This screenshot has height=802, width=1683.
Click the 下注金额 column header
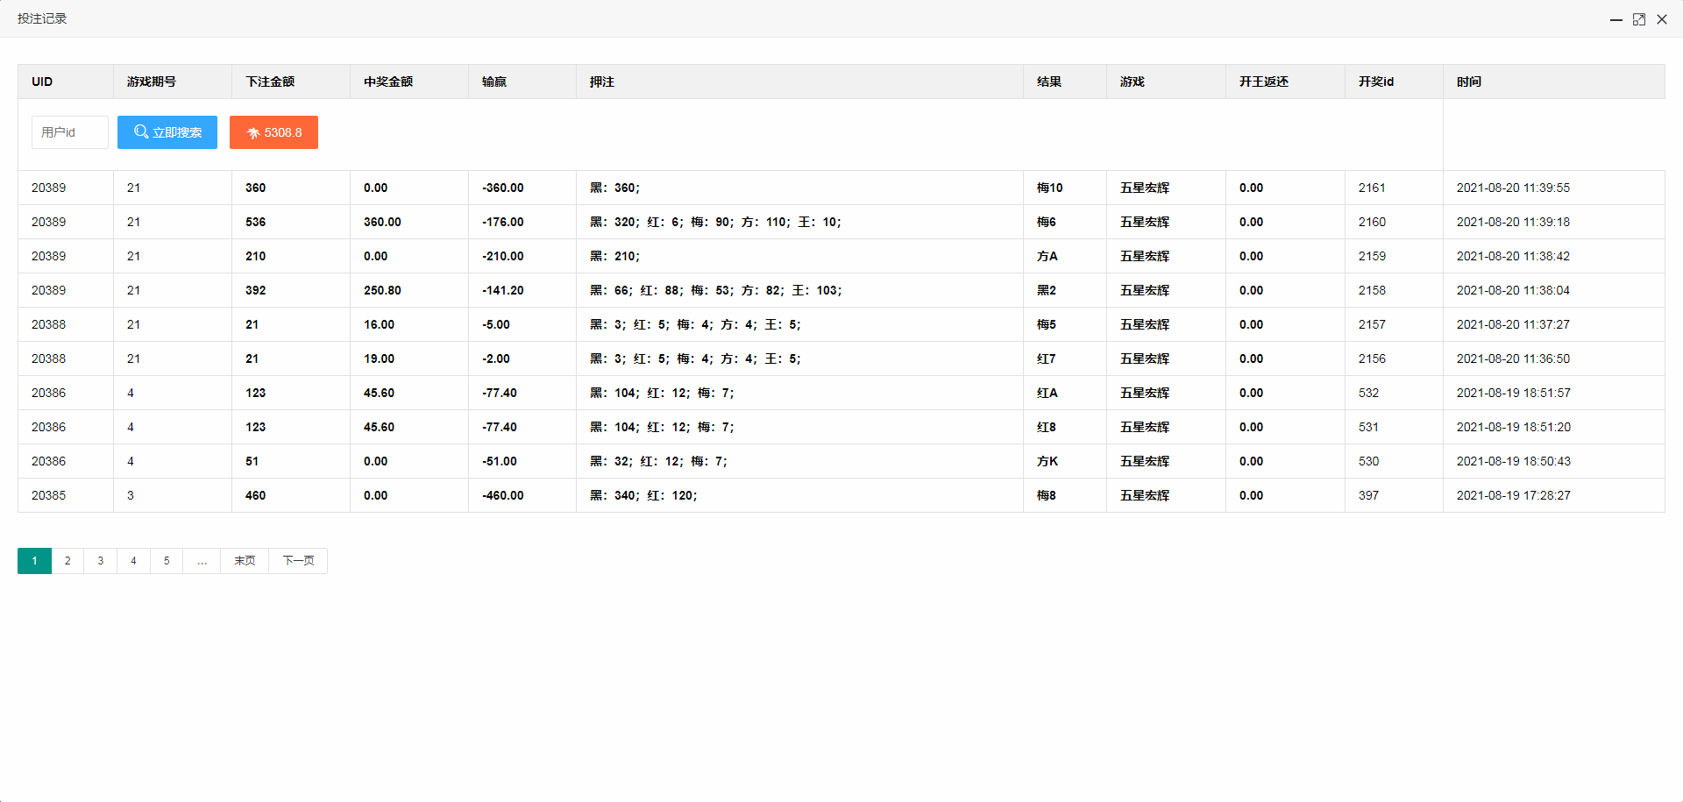(270, 82)
